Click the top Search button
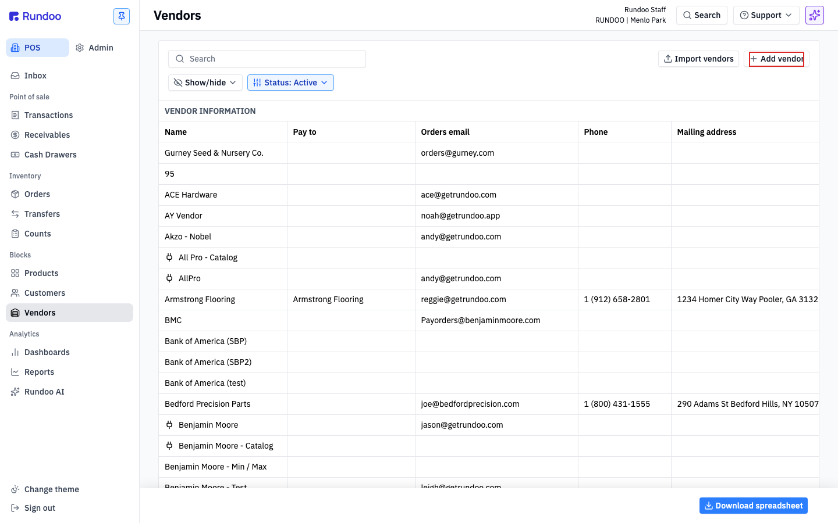This screenshot has width=838, height=523. tap(702, 15)
